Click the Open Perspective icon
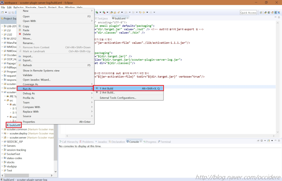Viewport: 282px width, 181px height. (261, 13)
